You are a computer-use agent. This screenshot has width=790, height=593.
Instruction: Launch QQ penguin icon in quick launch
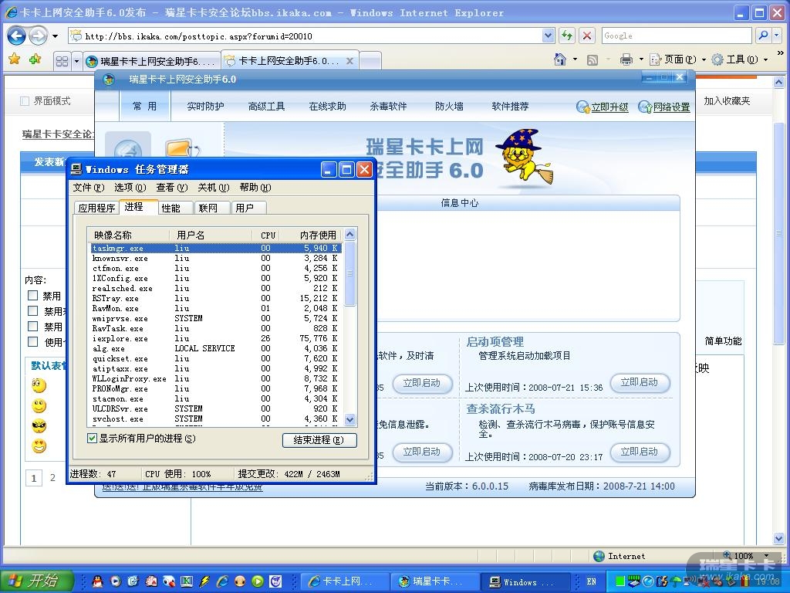[x=98, y=581]
